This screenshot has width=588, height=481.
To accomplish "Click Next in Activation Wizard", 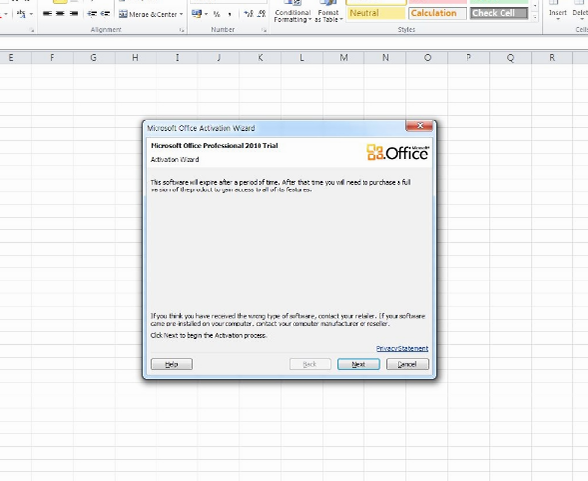I will (359, 364).
